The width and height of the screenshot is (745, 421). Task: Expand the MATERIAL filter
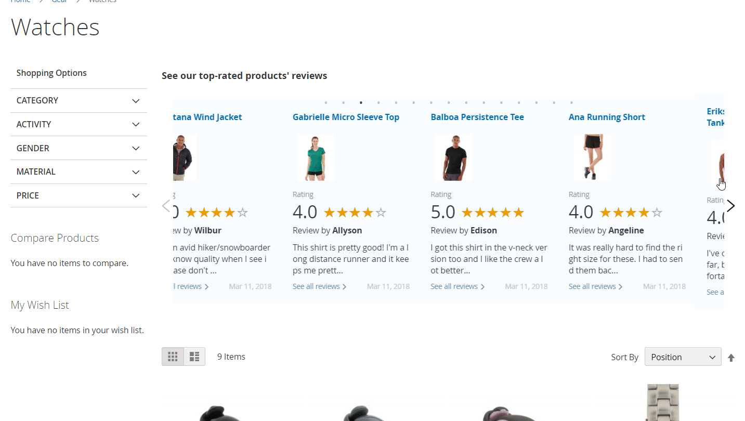click(79, 172)
